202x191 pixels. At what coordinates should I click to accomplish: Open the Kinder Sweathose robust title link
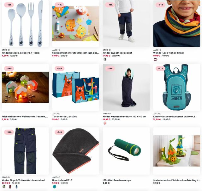117,53
